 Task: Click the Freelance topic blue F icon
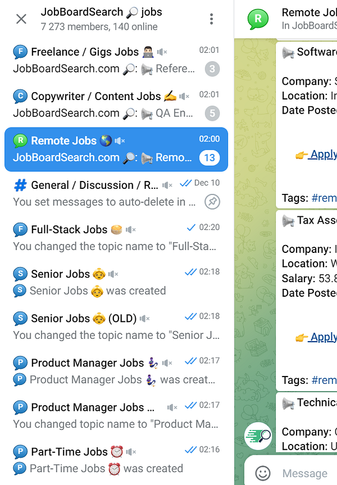pyautogui.click(x=20, y=52)
